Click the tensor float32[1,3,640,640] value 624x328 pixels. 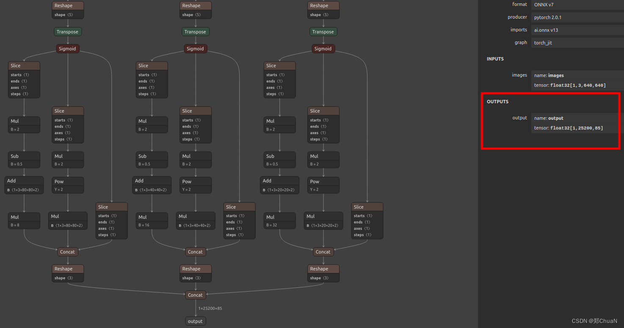(577, 85)
